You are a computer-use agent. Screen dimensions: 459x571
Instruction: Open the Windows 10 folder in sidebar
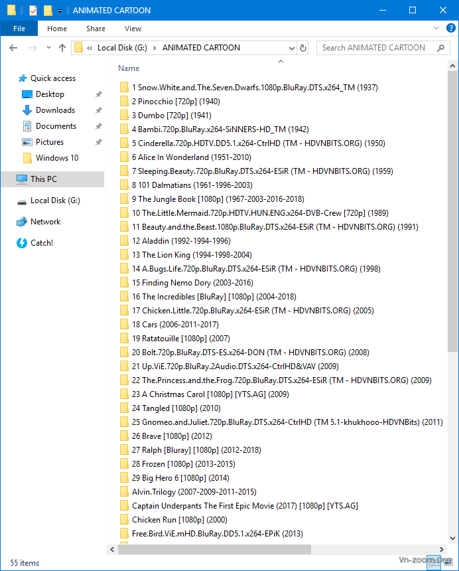[x=57, y=158]
